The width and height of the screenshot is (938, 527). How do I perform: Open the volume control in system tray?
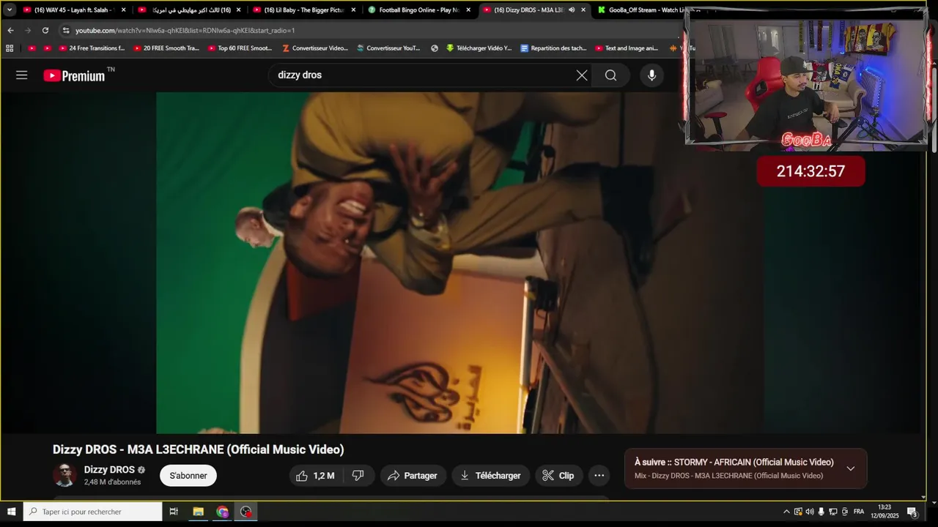click(810, 512)
